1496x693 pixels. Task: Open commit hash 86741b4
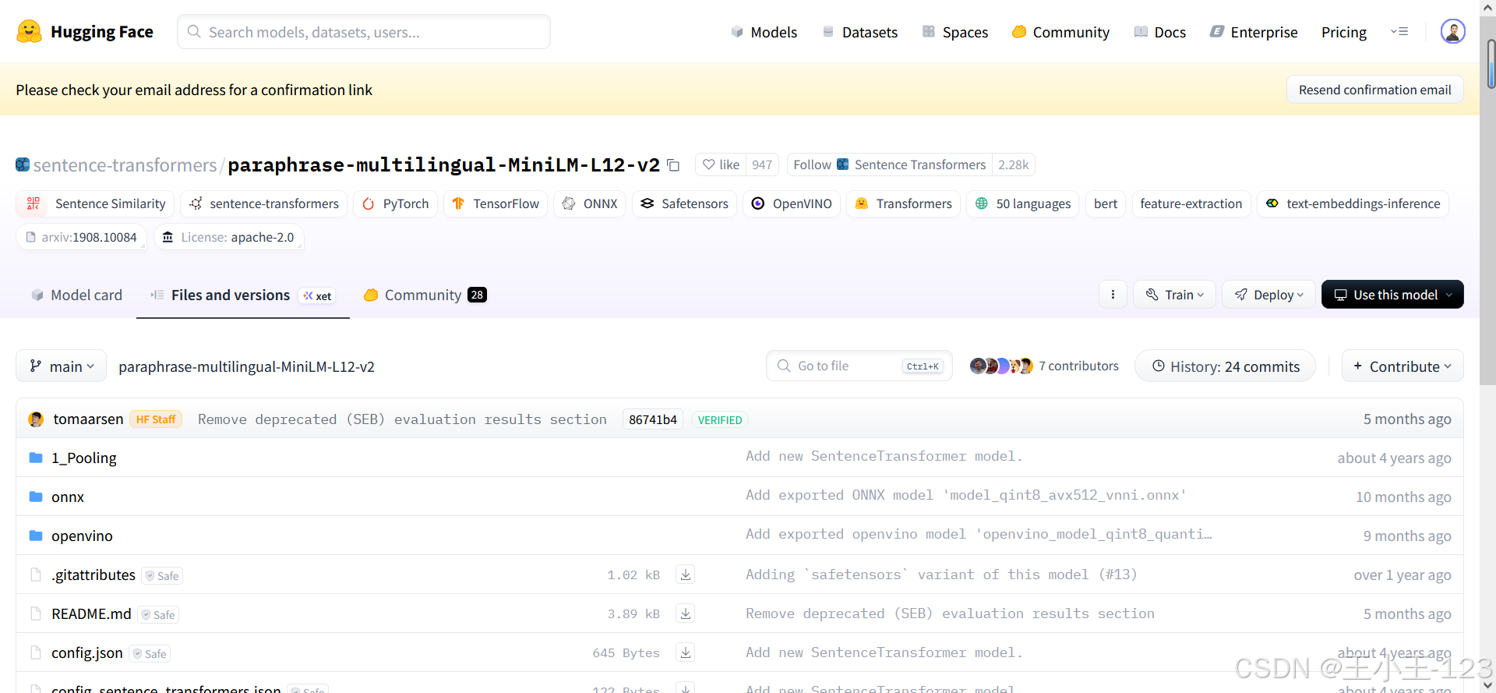653,419
